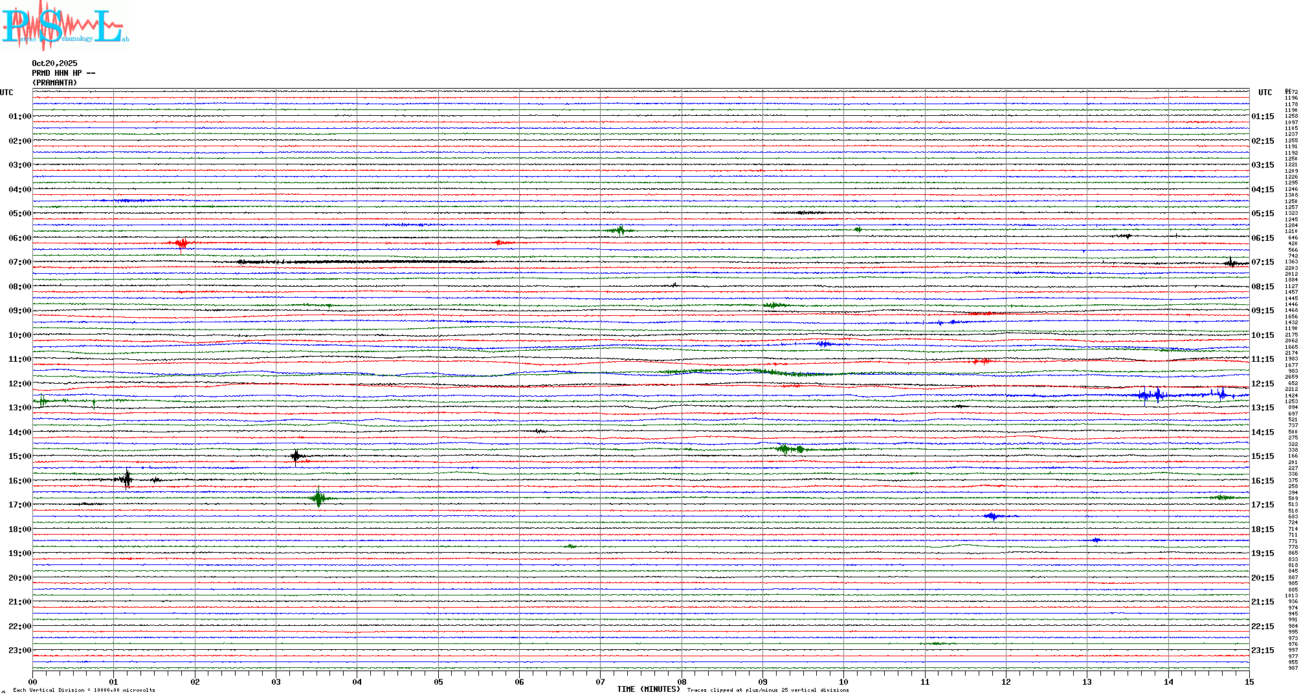The image size is (1301, 699).
Task: Click the PRMD HHN HP station text
Action: tap(63, 73)
